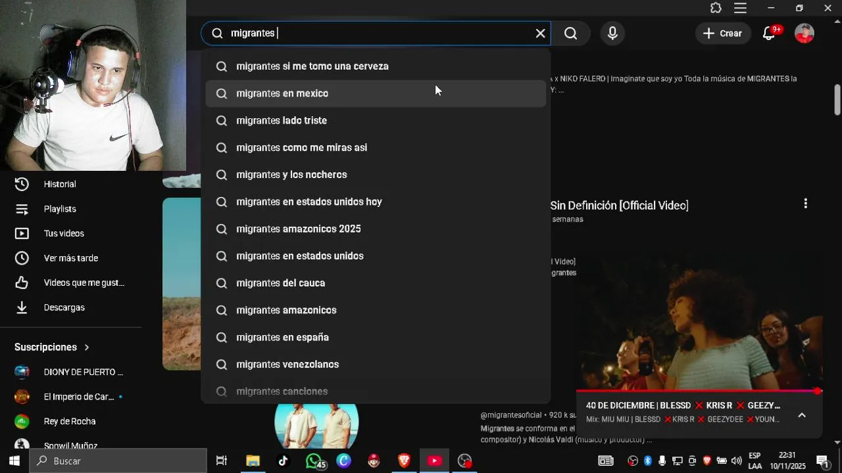842x473 pixels.
Task: Open the browser hamburger menu
Action: click(x=740, y=8)
